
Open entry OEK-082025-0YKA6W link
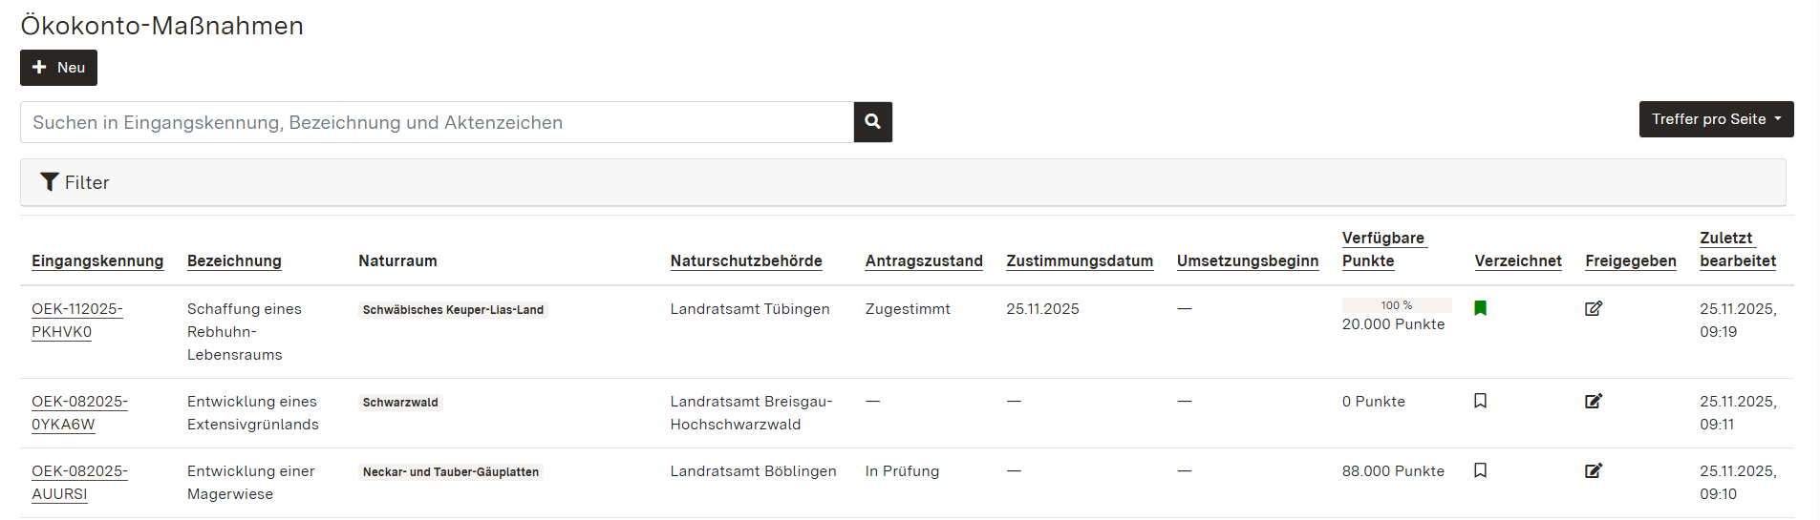point(78,413)
